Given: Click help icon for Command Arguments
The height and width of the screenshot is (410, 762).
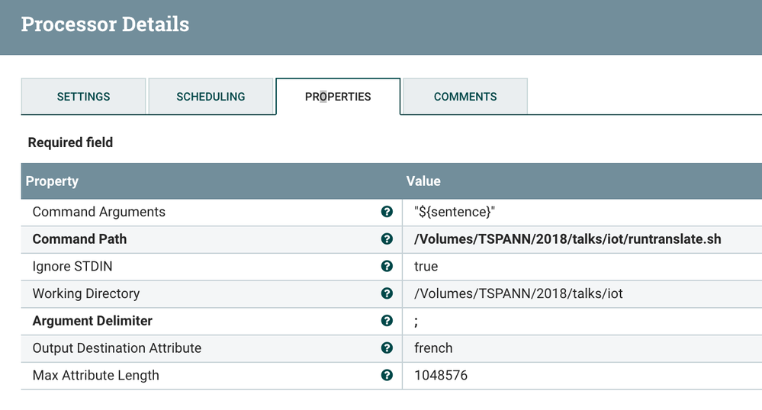Looking at the screenshot, I should click(x=387, y=212).
